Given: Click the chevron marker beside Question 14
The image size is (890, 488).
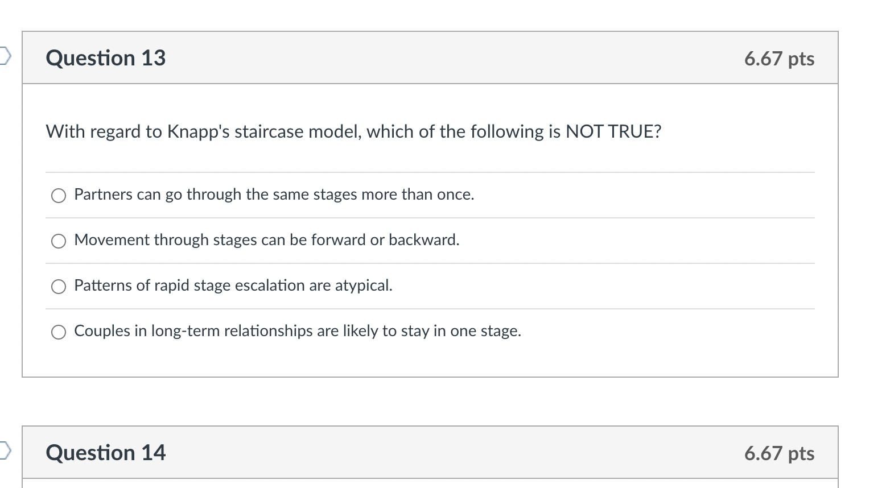Looking at the screenshot, I should tap(5, 450).
